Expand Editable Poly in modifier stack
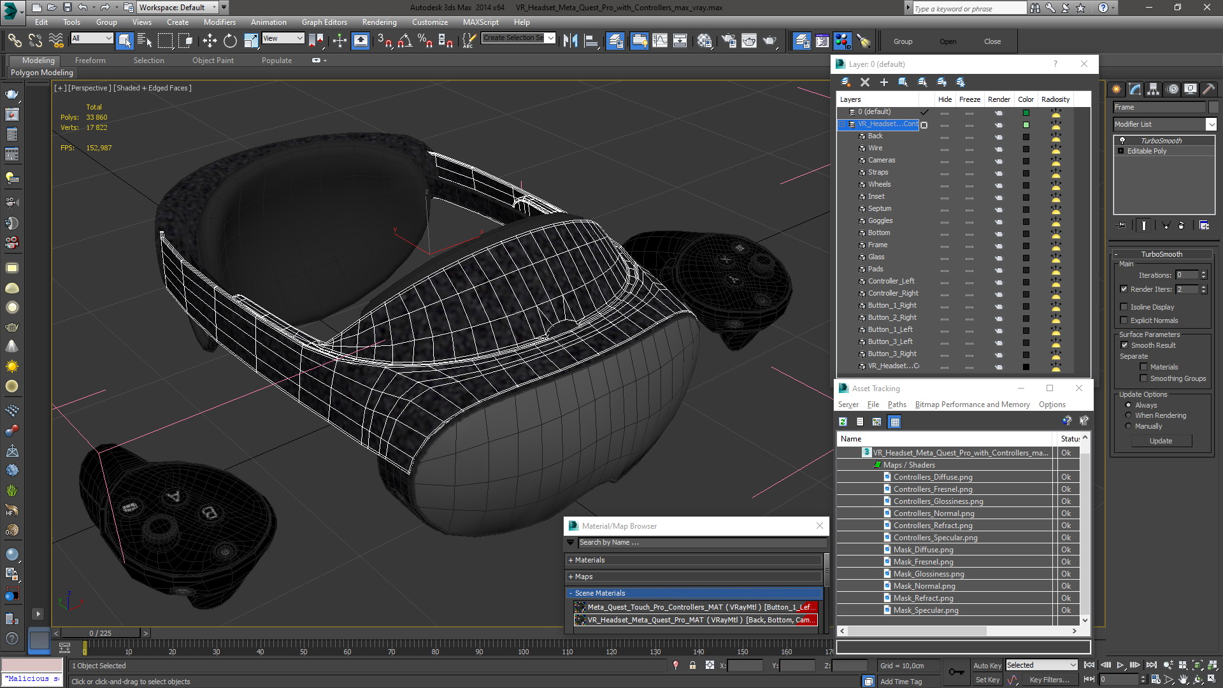The width and height of the screenshot is (1223, 688). tap(1120, 151)
